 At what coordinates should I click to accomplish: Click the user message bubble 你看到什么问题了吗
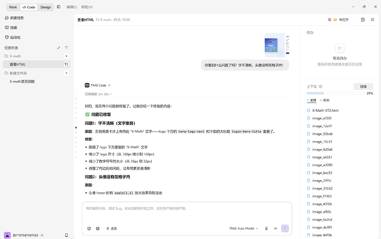click(245, 65)
